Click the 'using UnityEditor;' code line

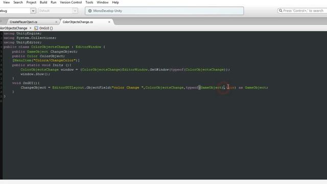pyautogui.click(x=22, y=42)
